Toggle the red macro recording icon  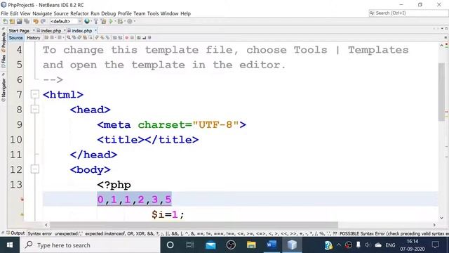[126, 37]
